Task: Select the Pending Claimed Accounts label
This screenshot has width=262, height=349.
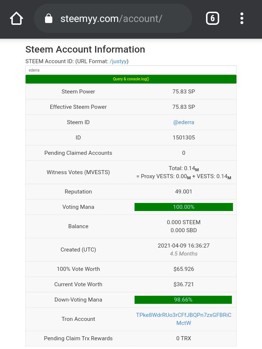Action: [78, 153]
